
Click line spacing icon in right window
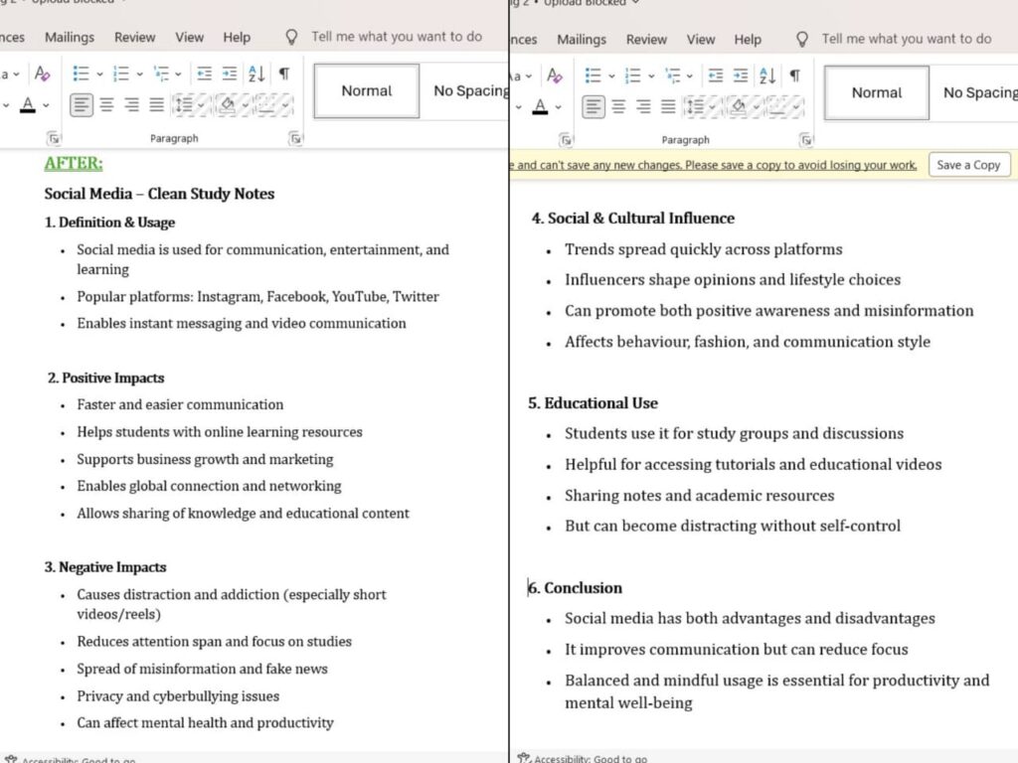pyautogui.click(x=695, y=106)
